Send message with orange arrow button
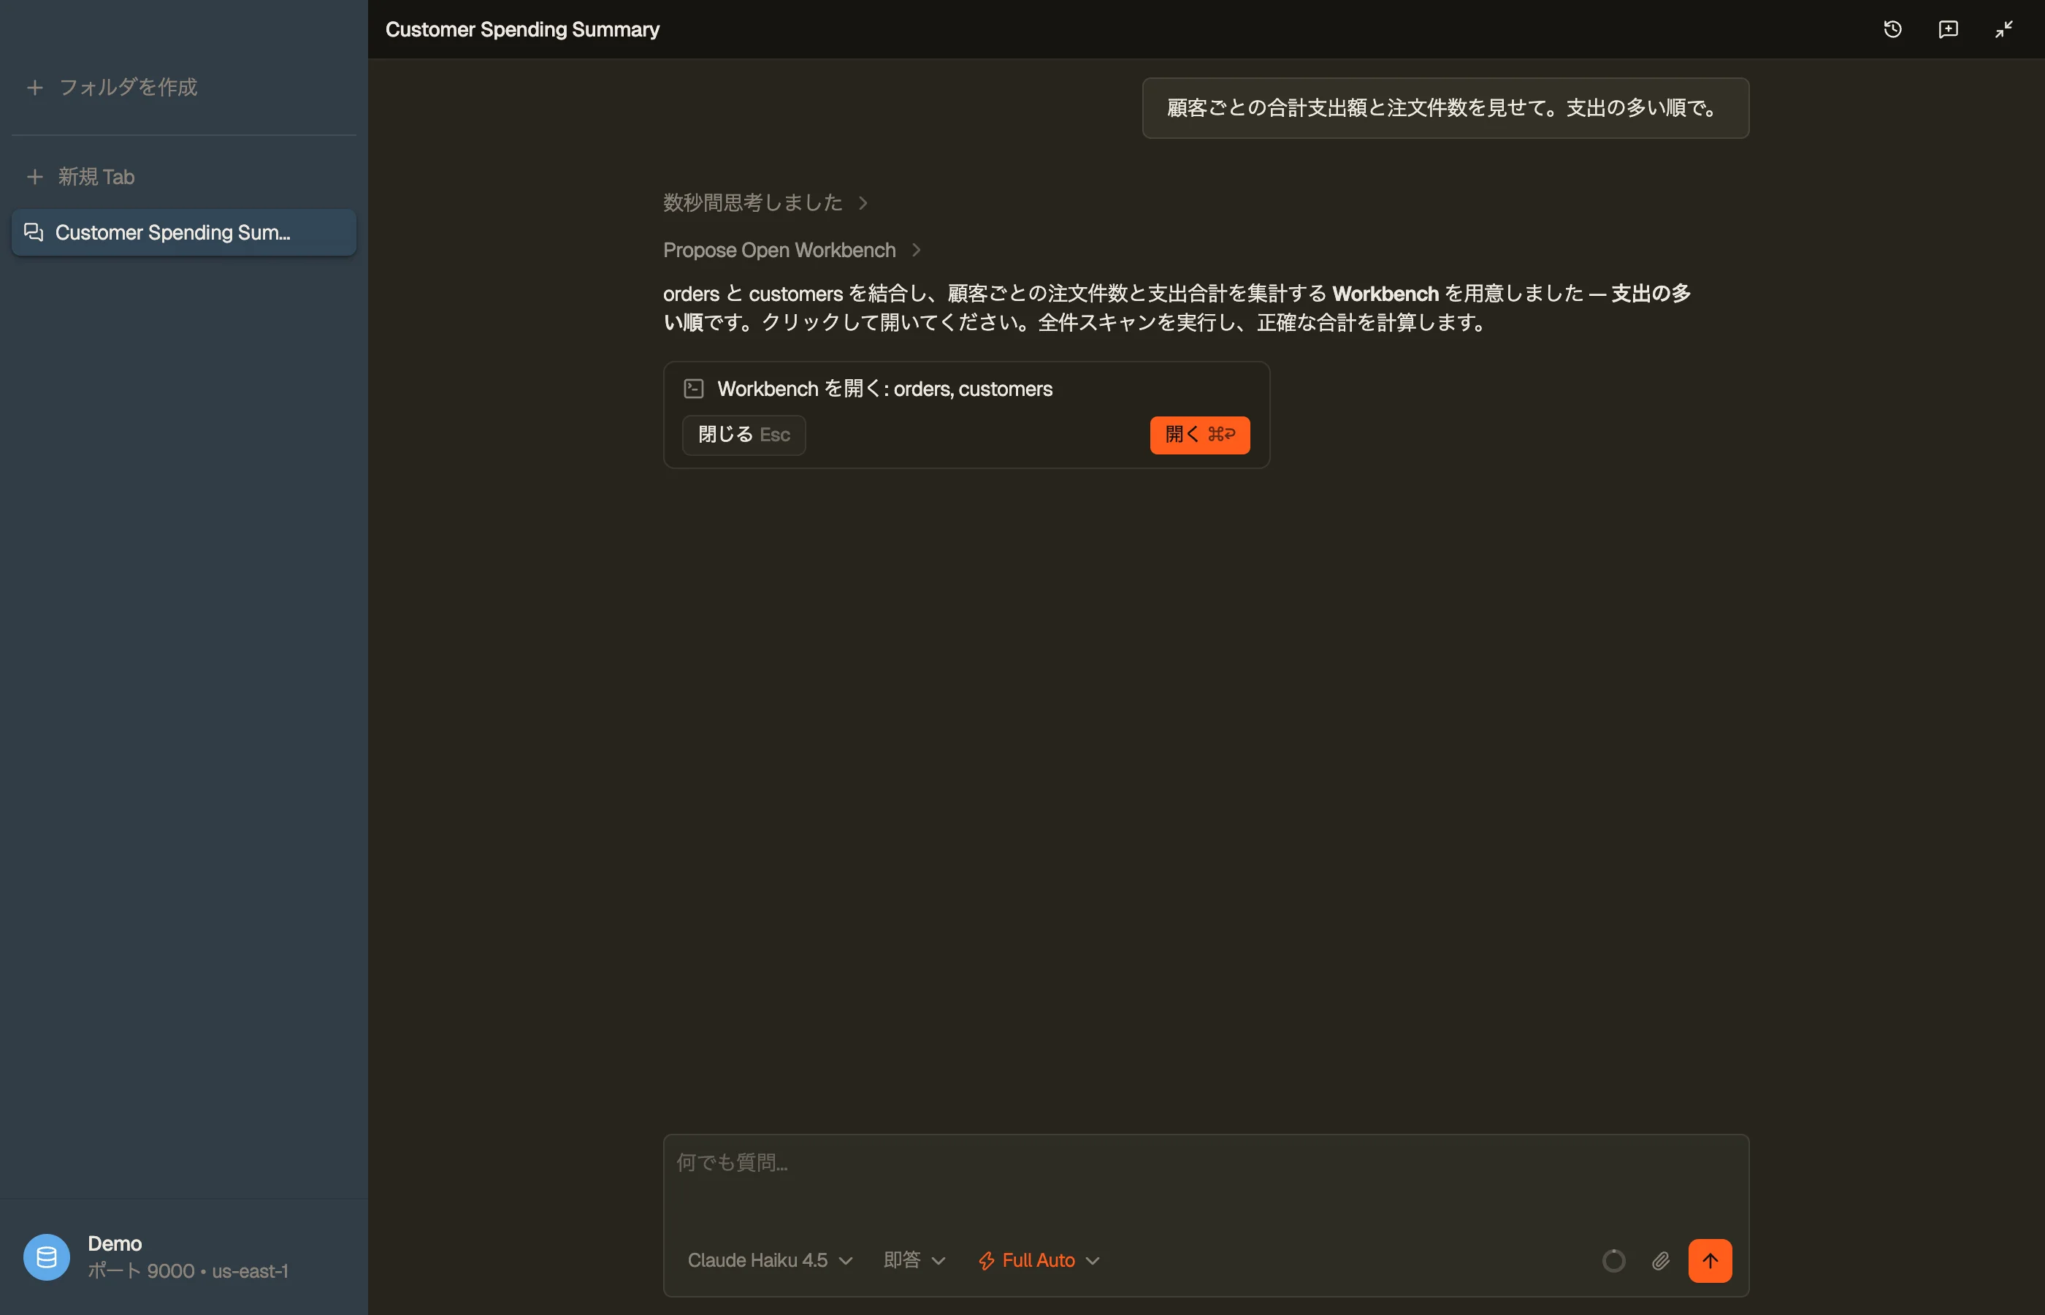This screenshot has height=1315, width=2045. click(x=1710, y=1260)
